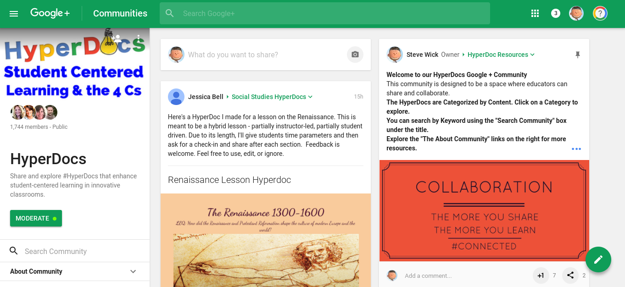Go home via the Google+ logo
625x287 pixels.
pyautogui.click(x=50, y=13)
